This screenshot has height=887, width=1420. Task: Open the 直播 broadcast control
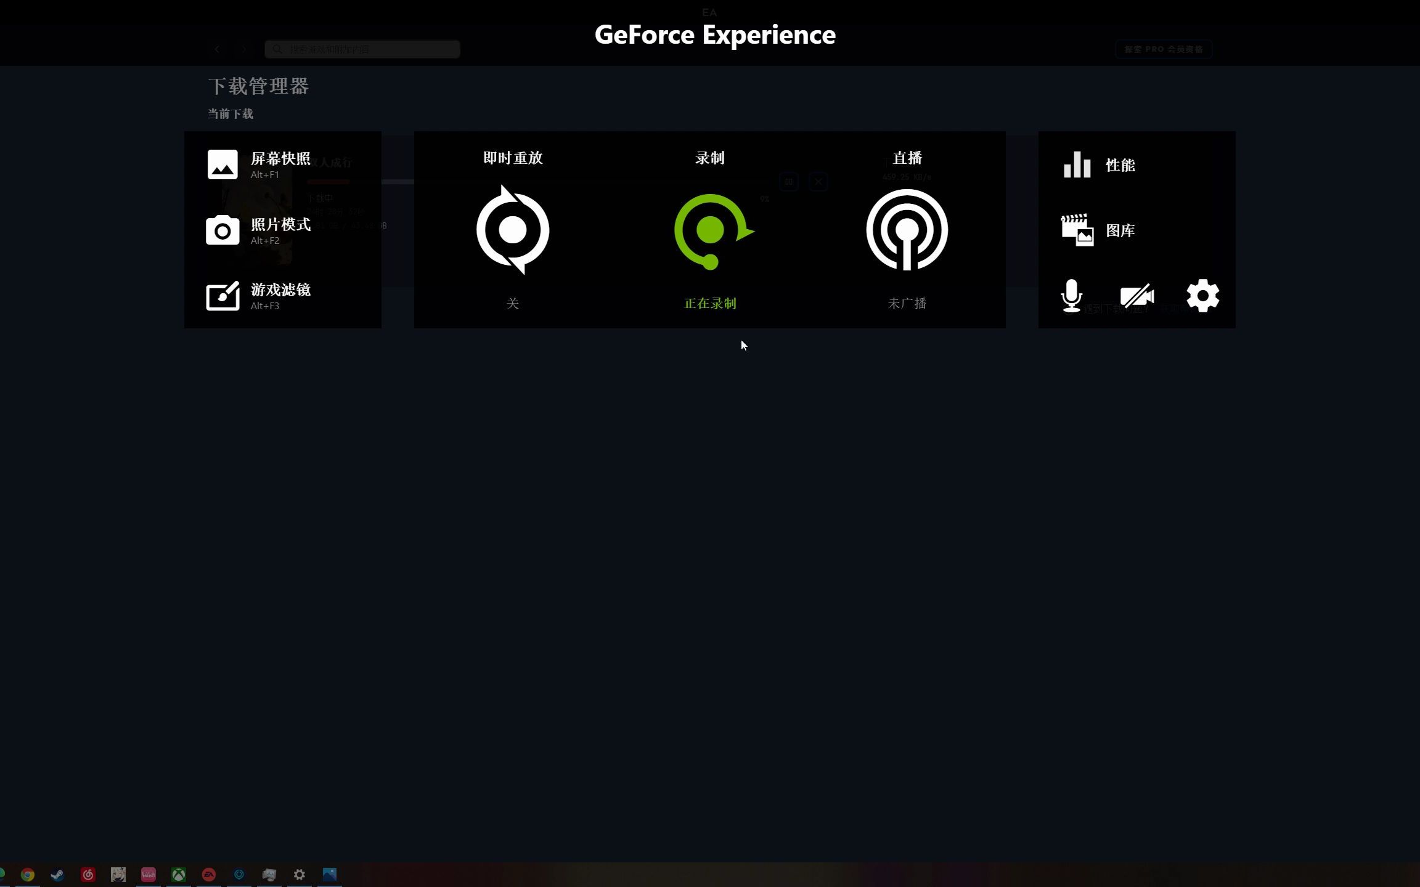[x=907, y=230]
